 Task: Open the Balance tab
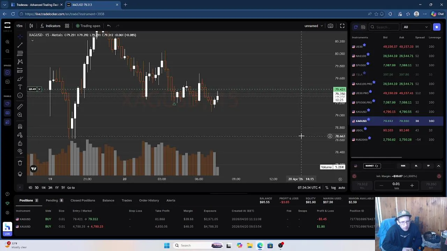tap(108, 200)
